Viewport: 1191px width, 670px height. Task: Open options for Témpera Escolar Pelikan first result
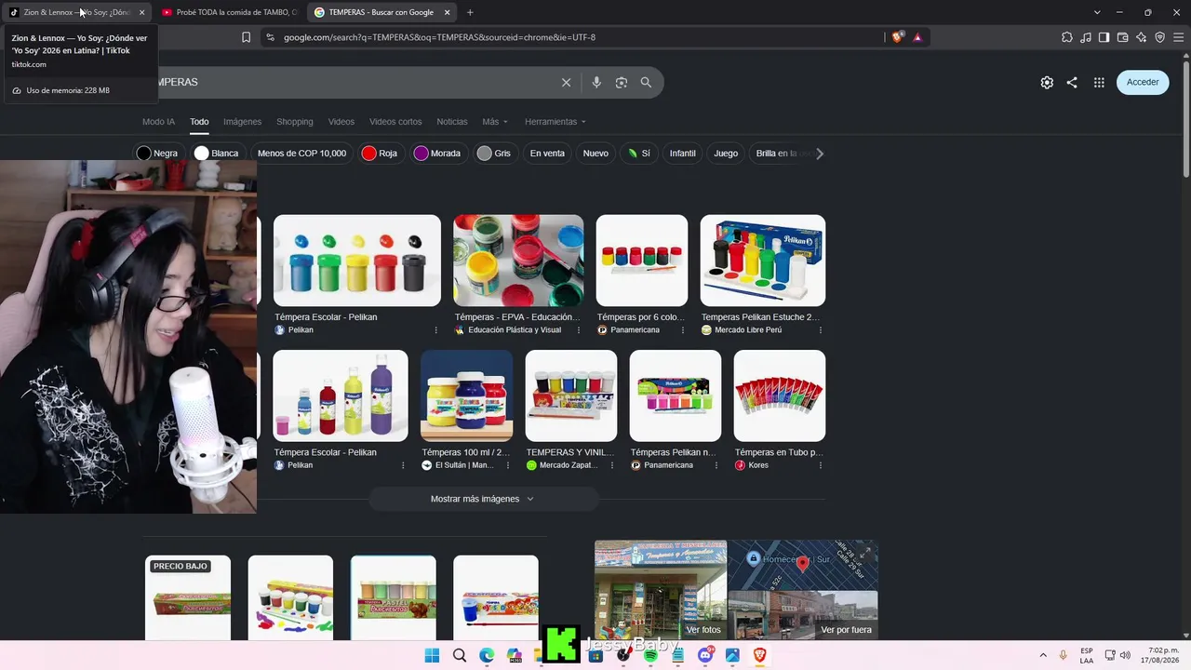click(x=435, y=330)
